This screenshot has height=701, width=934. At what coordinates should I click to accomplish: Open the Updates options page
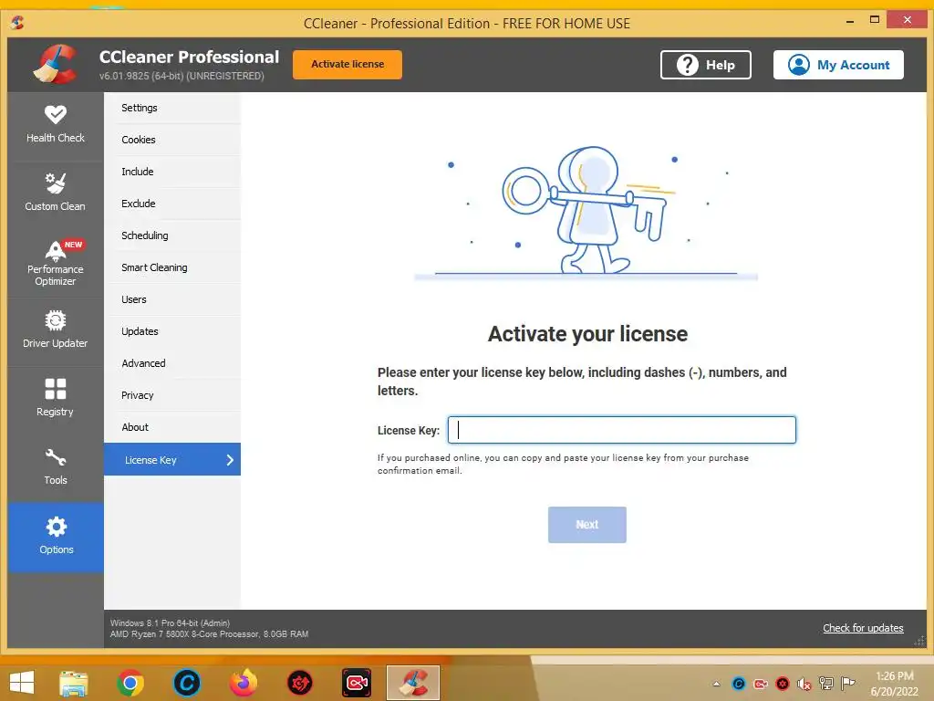172,331
